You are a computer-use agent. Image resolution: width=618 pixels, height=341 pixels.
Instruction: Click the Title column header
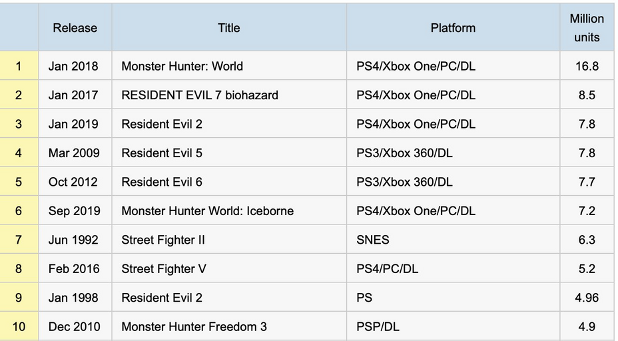point(228,28)
